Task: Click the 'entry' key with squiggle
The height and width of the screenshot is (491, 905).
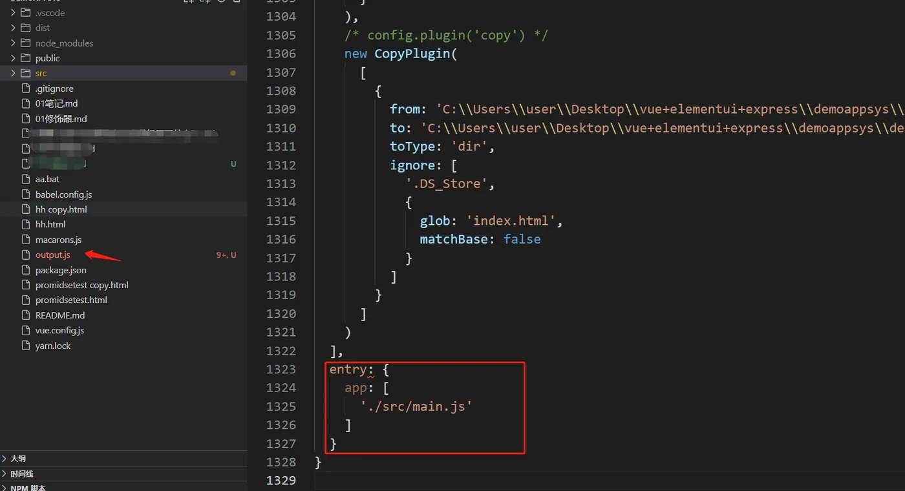Action: (348, 370)
